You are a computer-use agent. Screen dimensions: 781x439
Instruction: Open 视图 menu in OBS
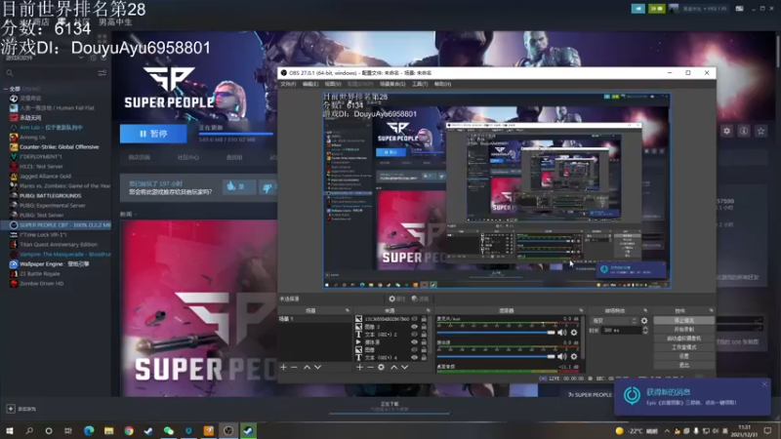[x=333, y=84]
